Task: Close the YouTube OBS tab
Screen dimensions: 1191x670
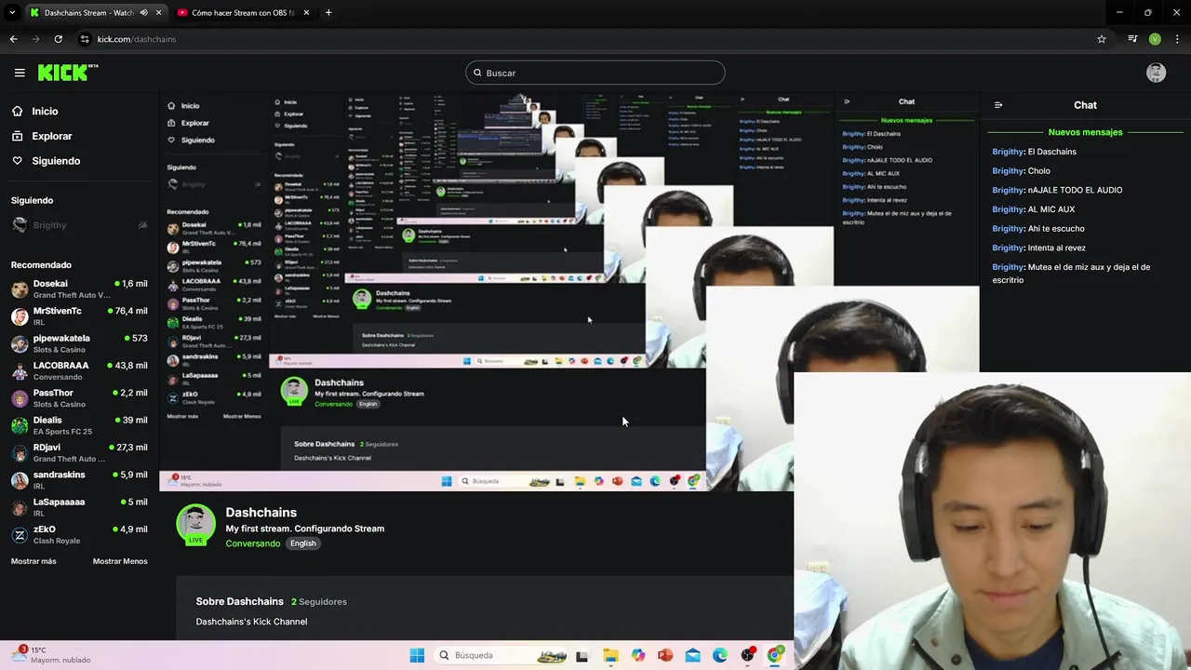Action: click(306, 13)
